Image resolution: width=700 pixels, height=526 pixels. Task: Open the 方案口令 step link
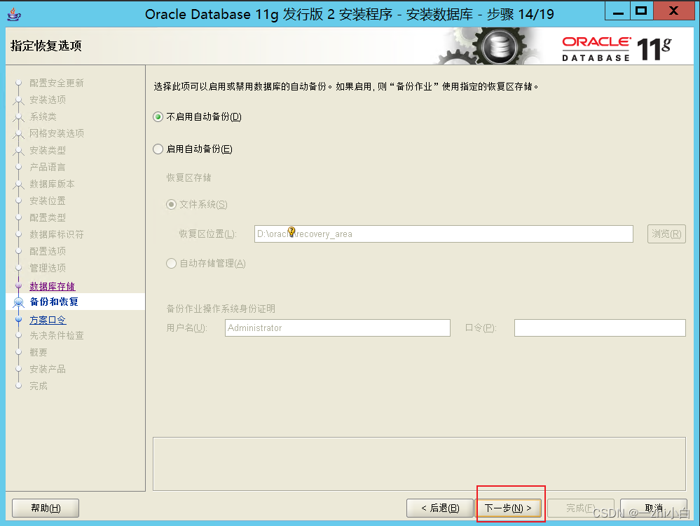click(48, 320)
